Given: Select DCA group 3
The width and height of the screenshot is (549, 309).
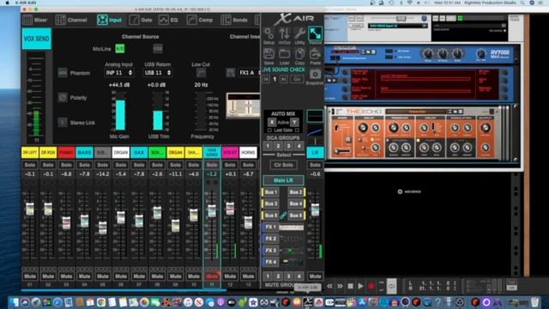Looking at the screenshot, I should pos(288,146).
